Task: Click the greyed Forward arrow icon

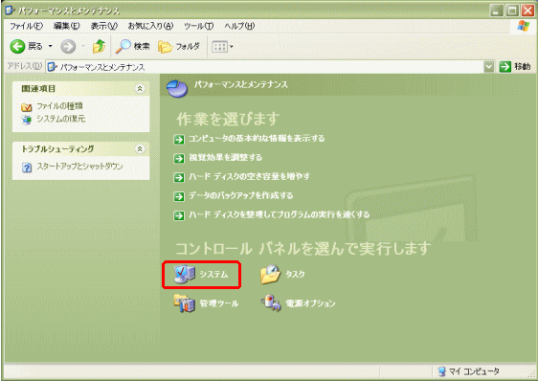Action: [68, 46]
